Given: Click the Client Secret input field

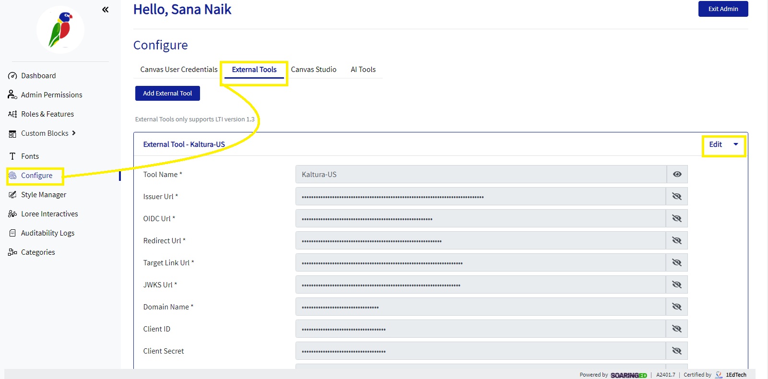Looking at the screenshot, I should tap(481, 351).
